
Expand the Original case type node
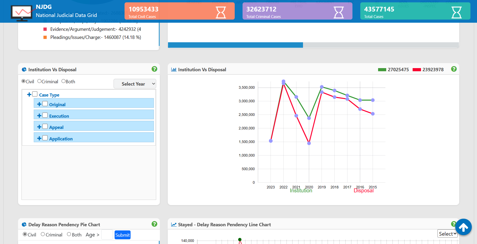[39, 104]
